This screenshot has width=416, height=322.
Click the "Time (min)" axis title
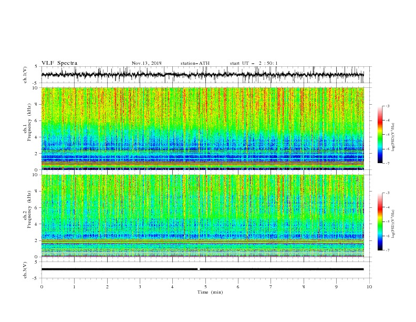point(210,292)
